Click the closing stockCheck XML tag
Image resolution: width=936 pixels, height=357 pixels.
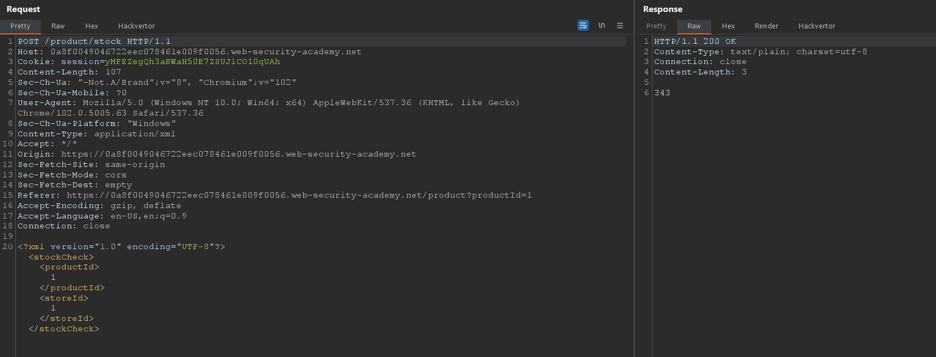pyautogui.click(x=64, y=329)
